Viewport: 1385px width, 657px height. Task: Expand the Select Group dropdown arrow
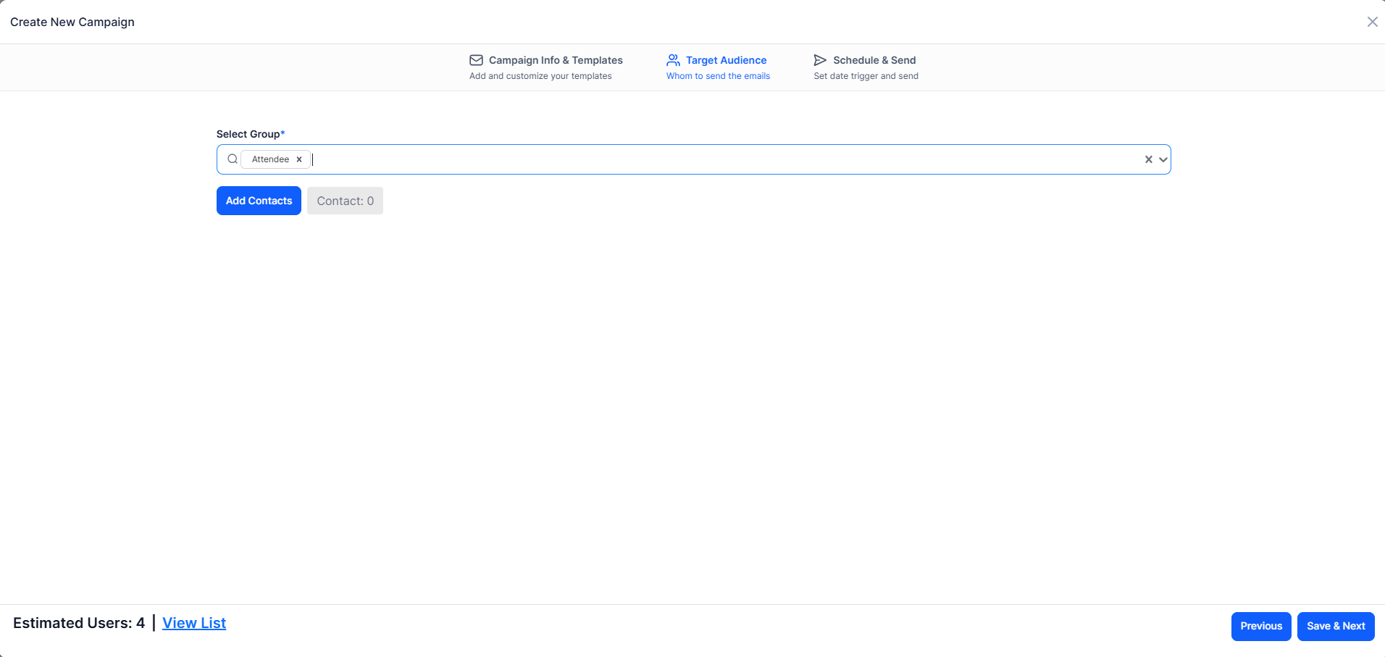(1163, 159)
